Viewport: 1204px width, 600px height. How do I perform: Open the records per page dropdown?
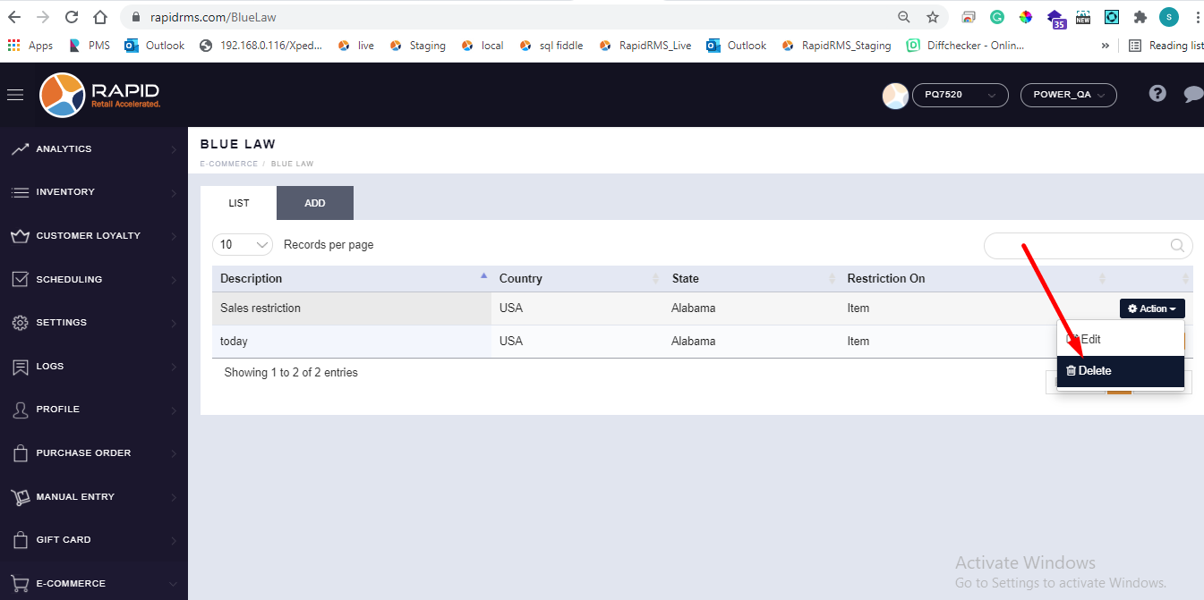click(x=243, y=245)
